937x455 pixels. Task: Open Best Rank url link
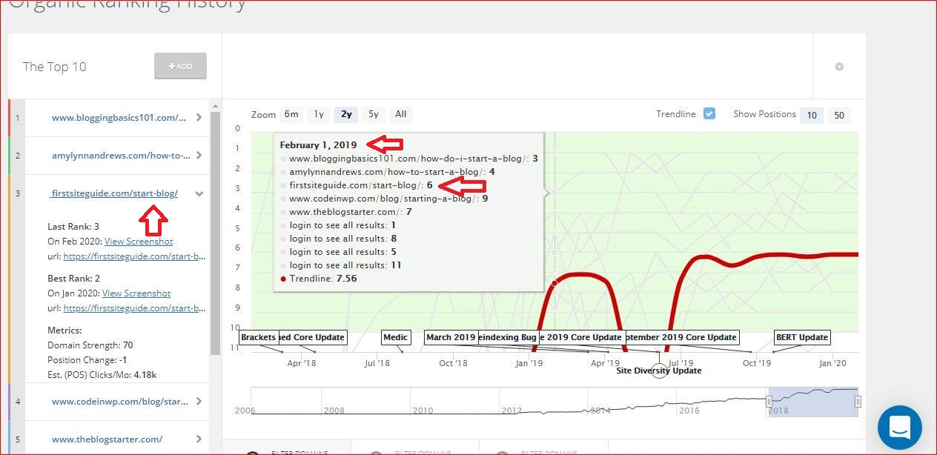[x=135, y=308]
